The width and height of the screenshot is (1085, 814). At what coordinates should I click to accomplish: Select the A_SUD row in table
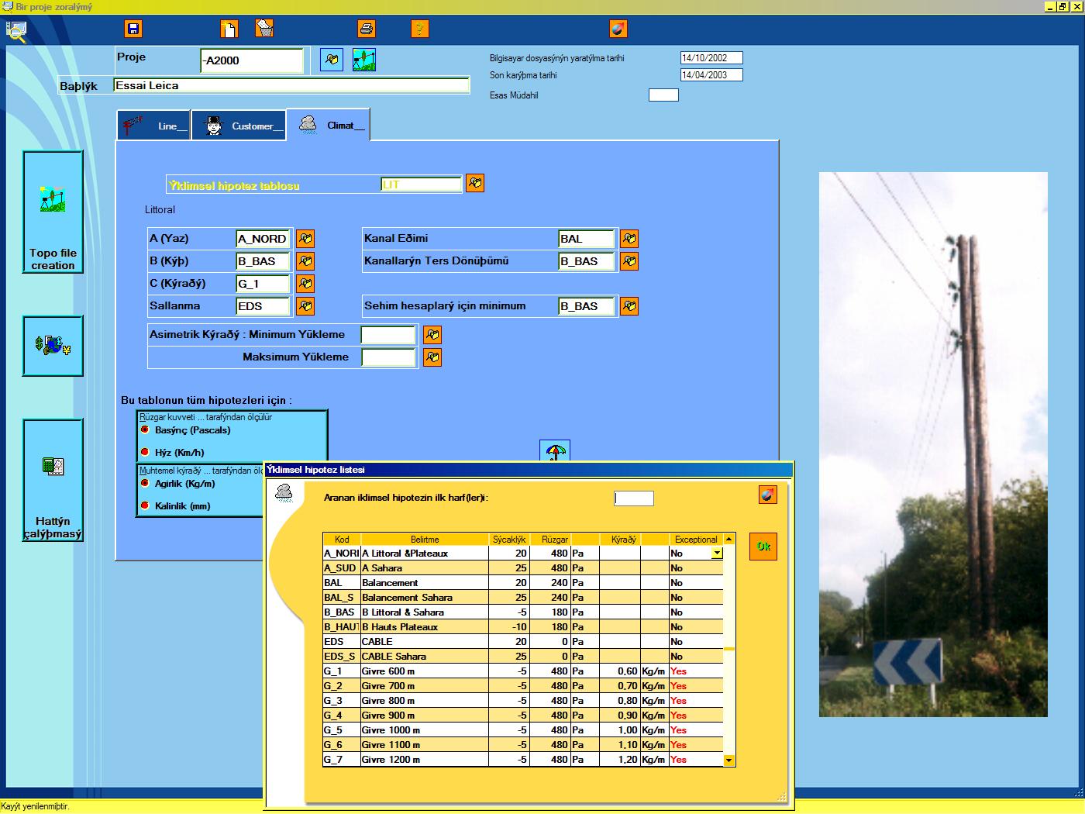click(523, 568)
